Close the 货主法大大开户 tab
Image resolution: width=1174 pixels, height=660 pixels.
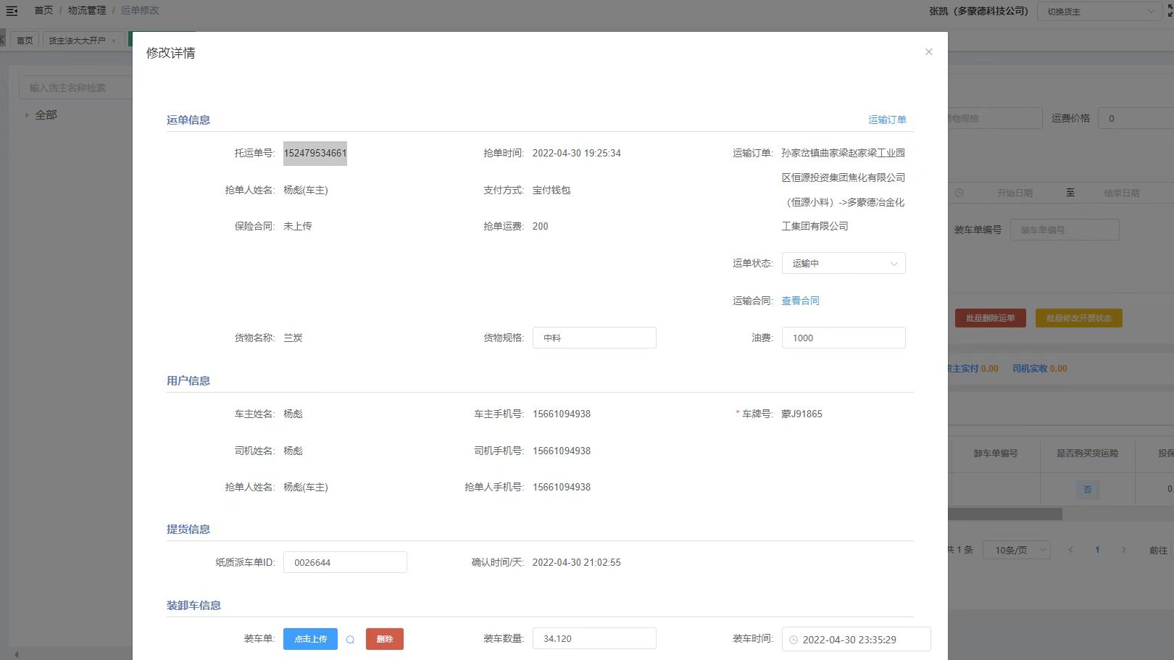(114, 41)
